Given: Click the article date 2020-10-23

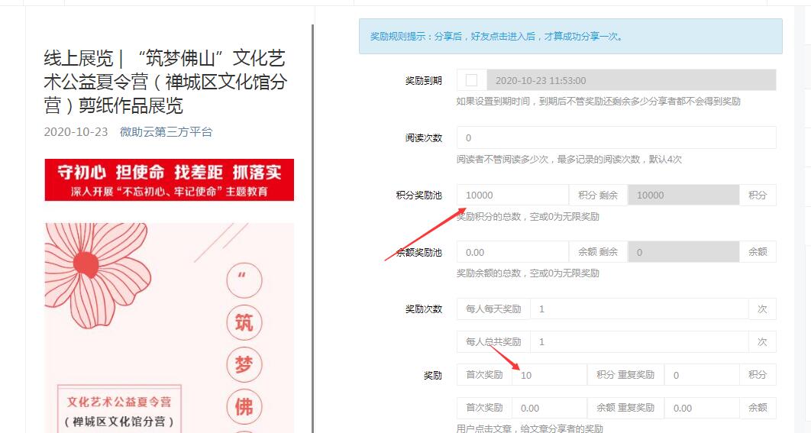Looking at the screenshot, I should [x=76, y=131].
